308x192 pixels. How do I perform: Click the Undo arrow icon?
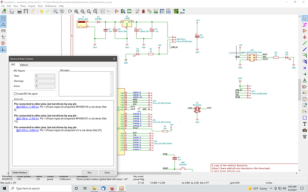coord(41,11)
